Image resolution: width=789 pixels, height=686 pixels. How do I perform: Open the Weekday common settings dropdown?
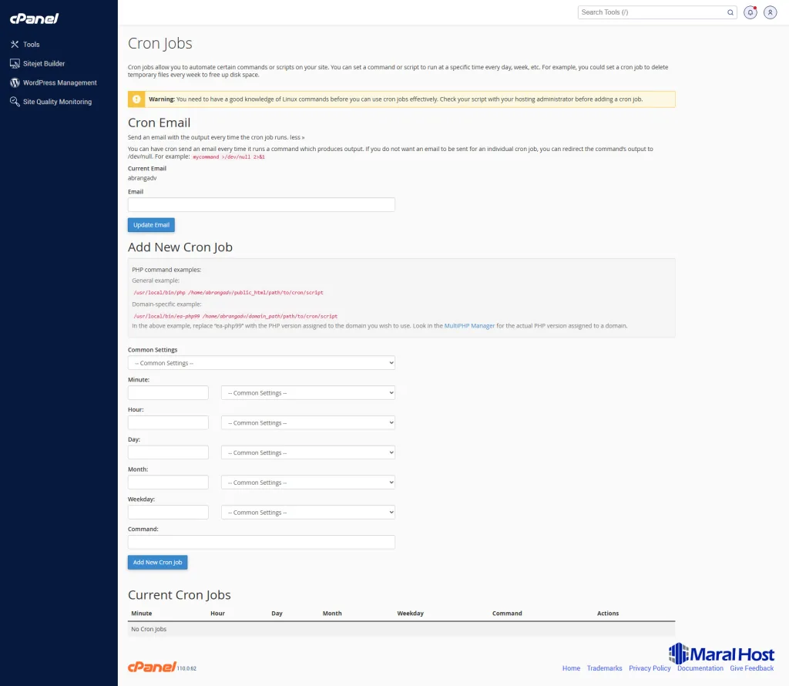click(x=307, y=512)
